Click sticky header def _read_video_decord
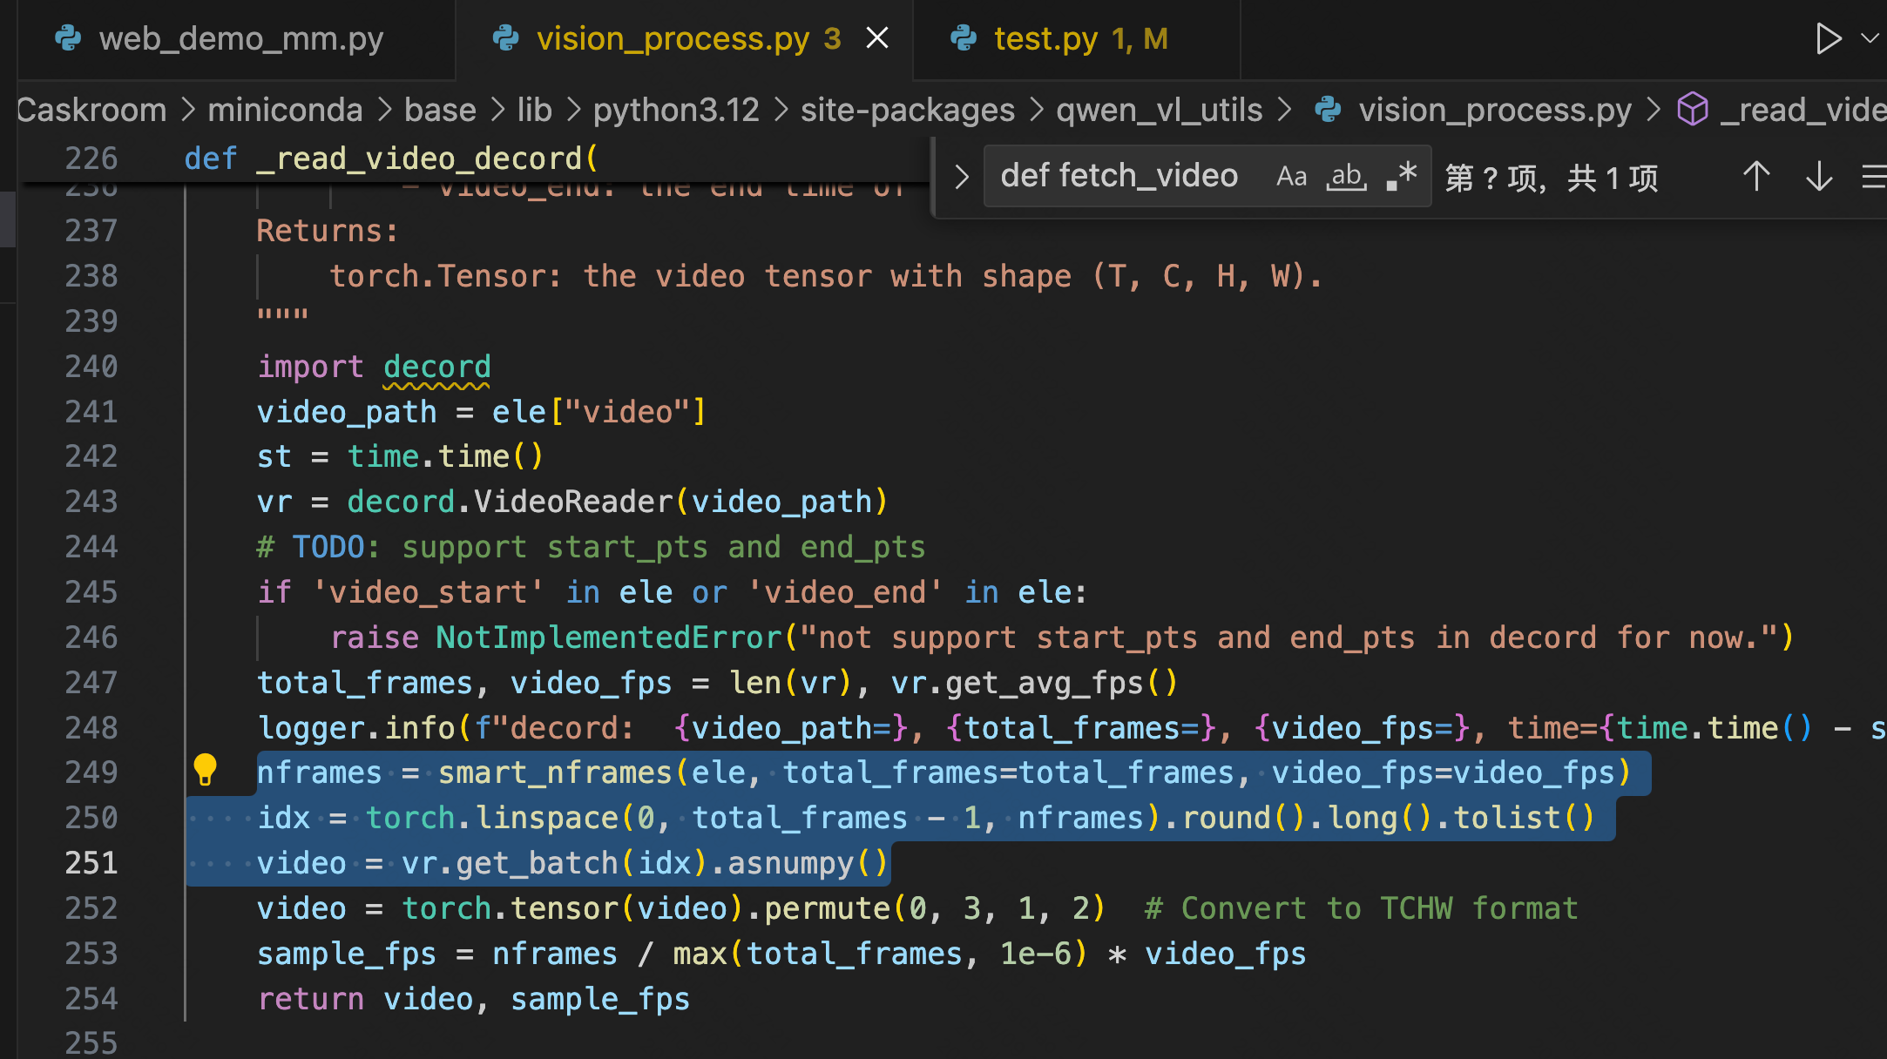Viewport: 1887px width, 1059px height. [391, 159]
